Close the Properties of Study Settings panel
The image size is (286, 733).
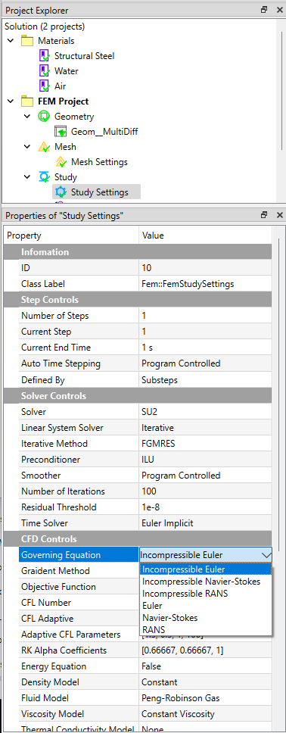click(x=279, y=215)
